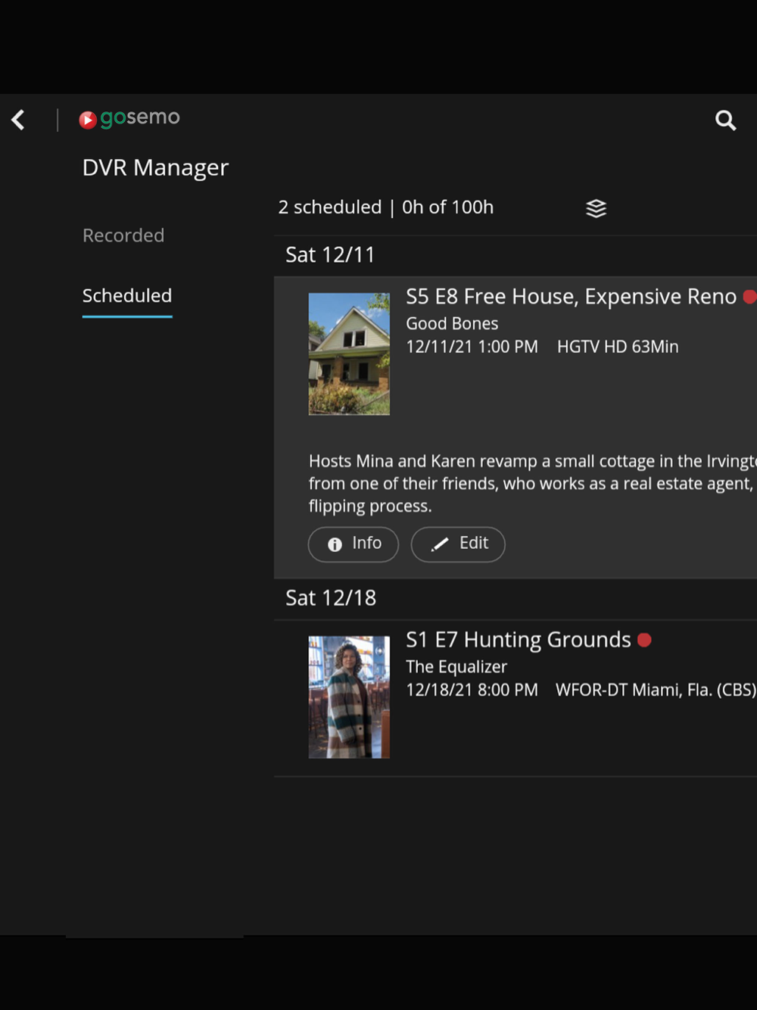Open the Good Bones house thumbnail

pyautogui.click(x=349, y=354)
